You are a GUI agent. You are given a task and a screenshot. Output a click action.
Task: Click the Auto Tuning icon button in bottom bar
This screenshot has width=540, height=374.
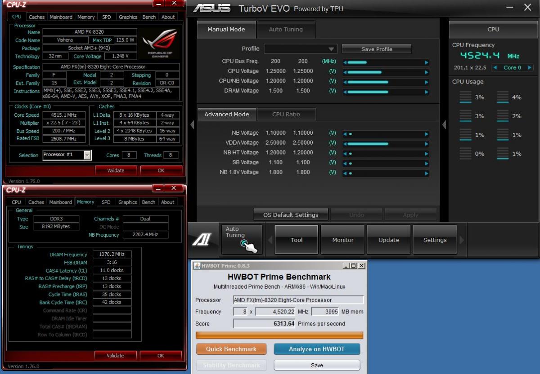(x=242, y=240)
